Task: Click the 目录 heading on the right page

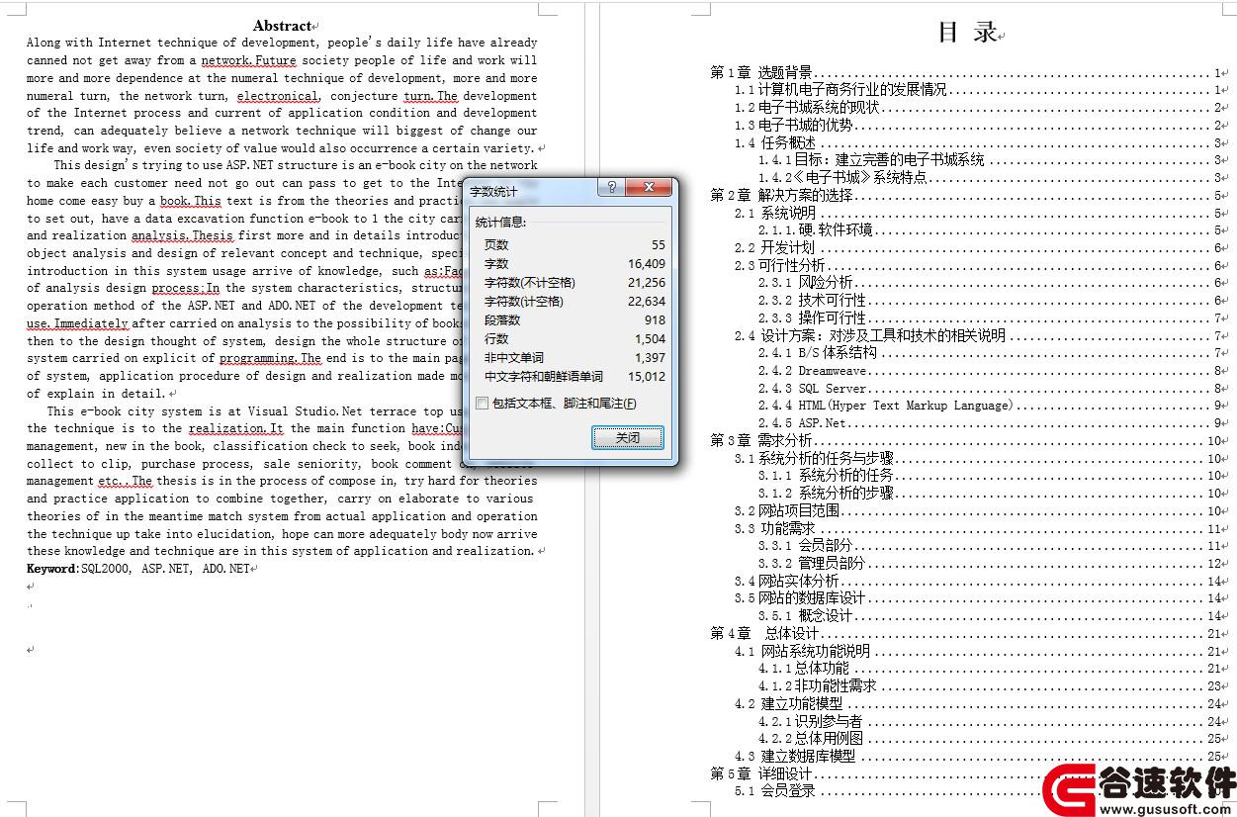Action: [x=967, y=33]
